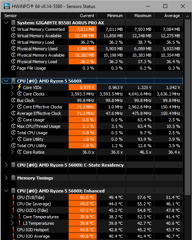Expand Core VIDs row
The image size is (192, 240).
pyautogui.click(x=12, y=87)
